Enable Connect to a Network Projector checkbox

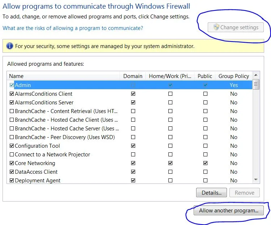tap(12, 154)
